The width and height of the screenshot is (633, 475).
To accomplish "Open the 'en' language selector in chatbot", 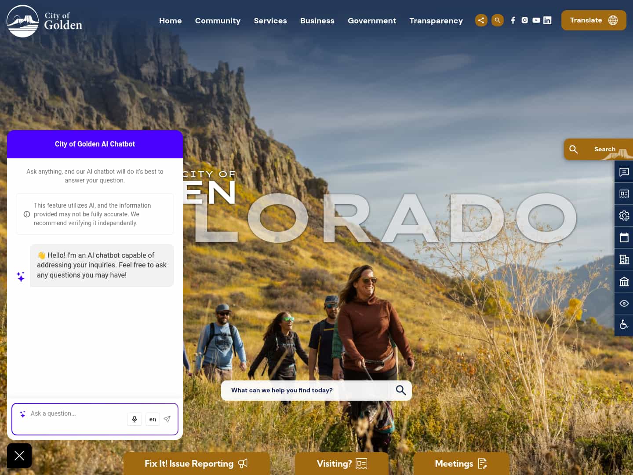I will point(153,419).
